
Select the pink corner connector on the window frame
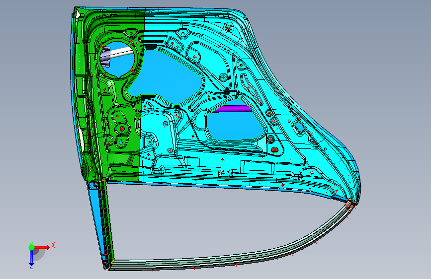coord(349,206)
